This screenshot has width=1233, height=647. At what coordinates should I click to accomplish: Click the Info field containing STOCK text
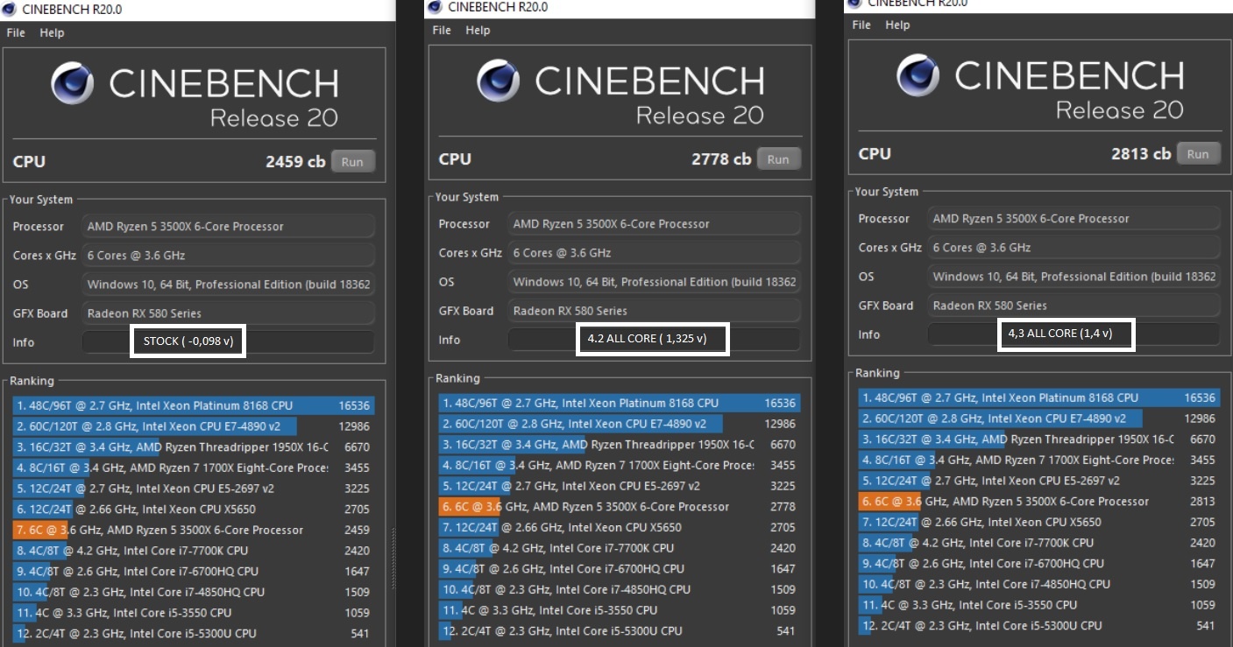(228, 341)
